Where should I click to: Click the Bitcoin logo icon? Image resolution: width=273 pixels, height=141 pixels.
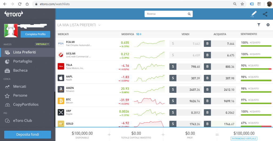pos(61,101)
